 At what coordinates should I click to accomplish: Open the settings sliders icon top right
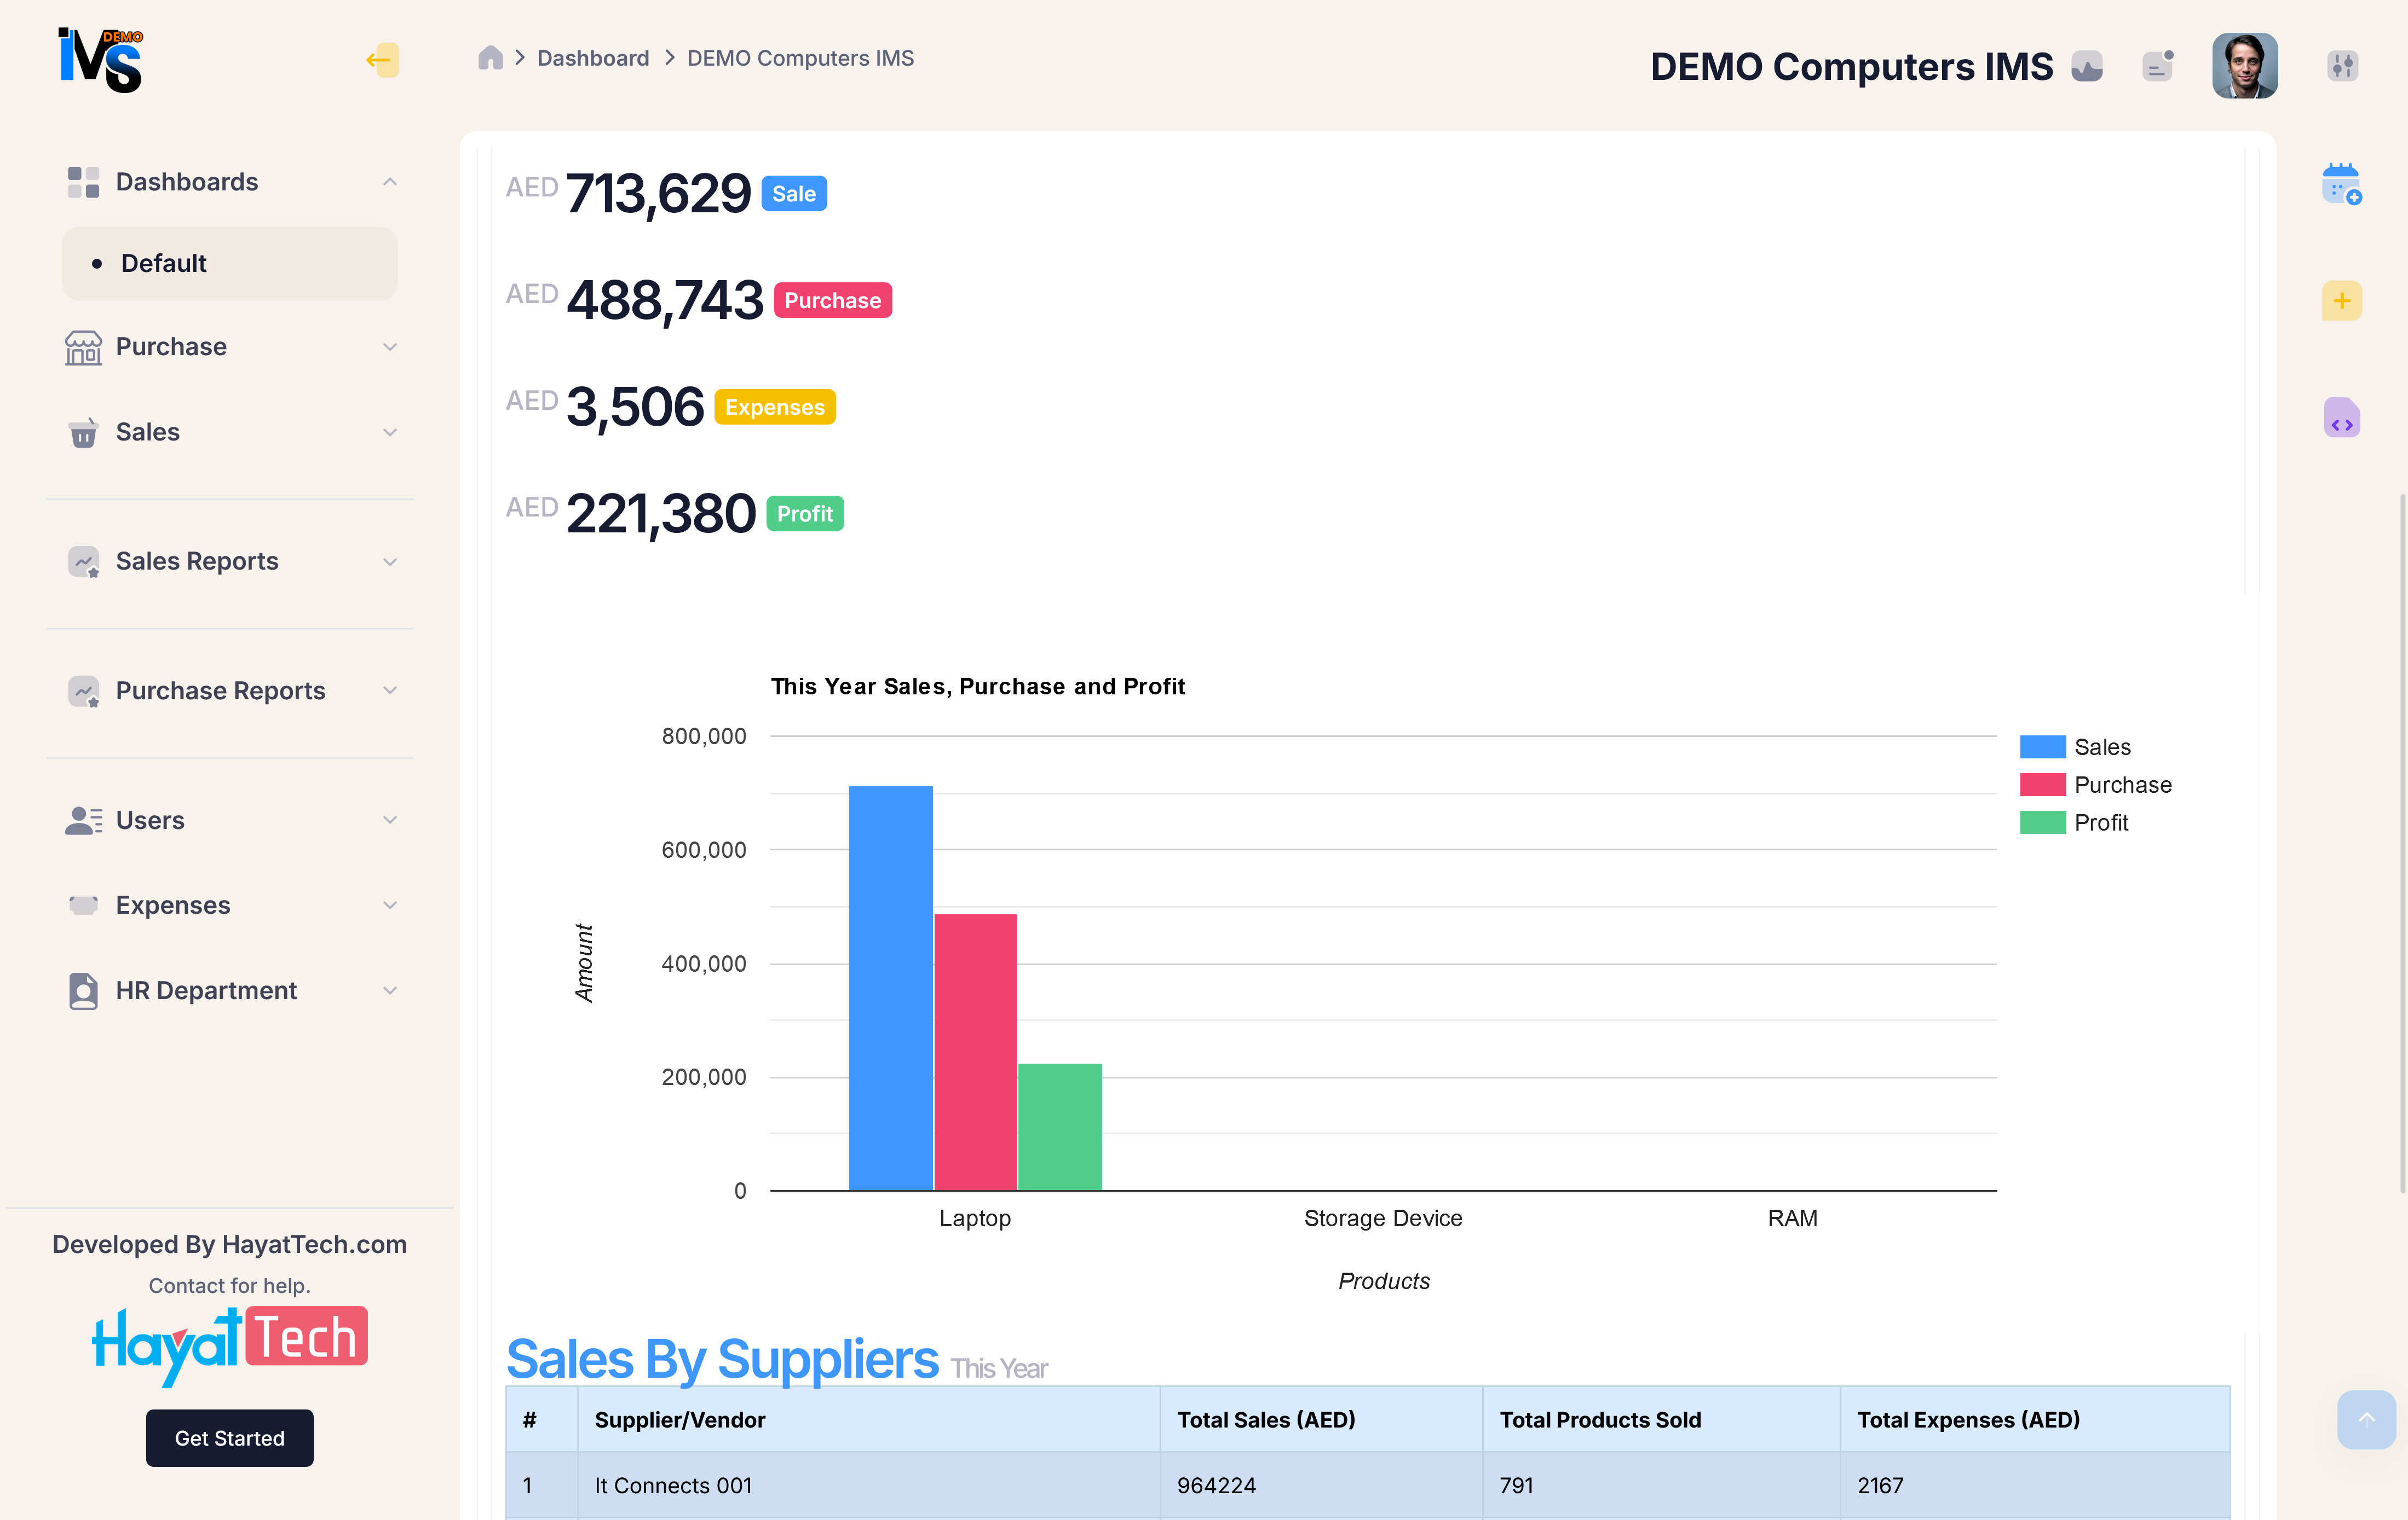(2340, 65)
